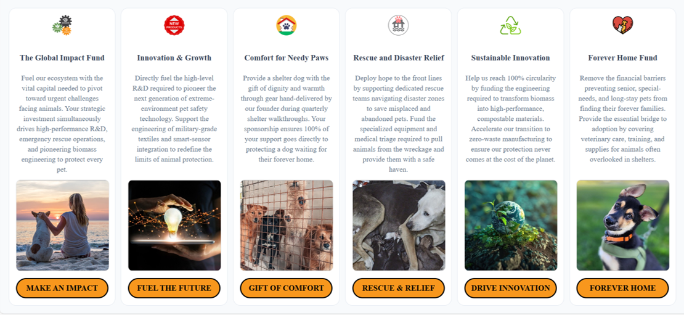
Task: Open the woman and dog sunset photo
Action: point(62,225)
